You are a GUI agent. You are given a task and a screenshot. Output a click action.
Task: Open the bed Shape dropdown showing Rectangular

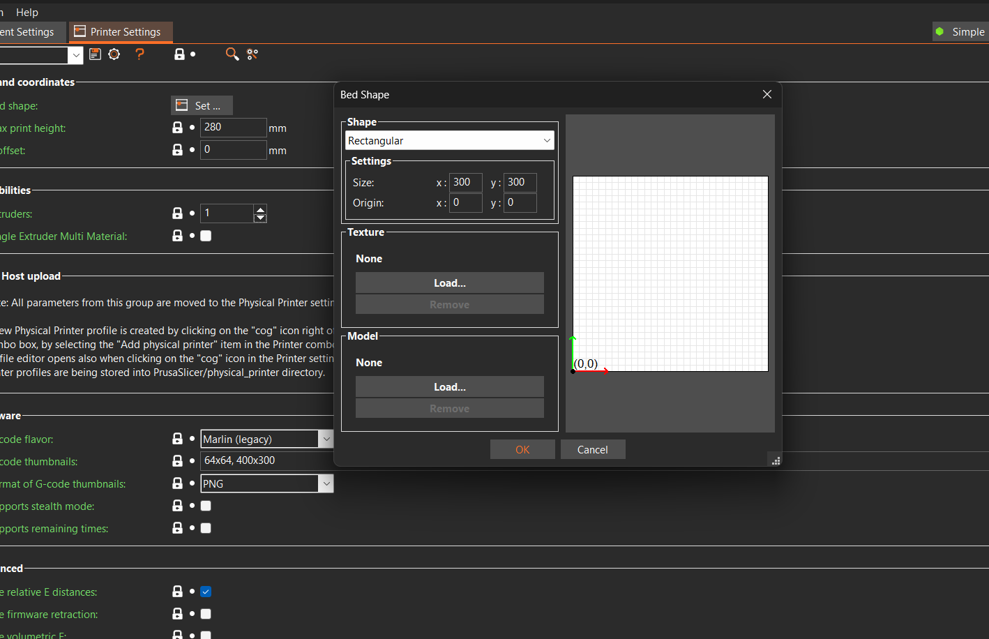click(x=450, y=140)
